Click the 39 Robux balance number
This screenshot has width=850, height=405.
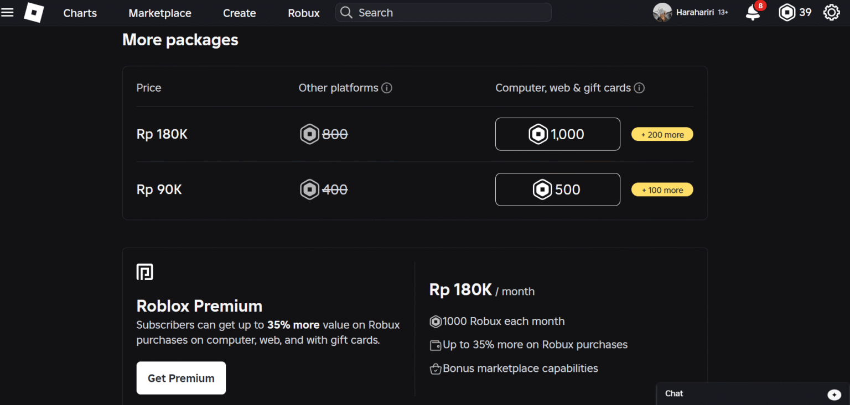[x=805, y=12]
